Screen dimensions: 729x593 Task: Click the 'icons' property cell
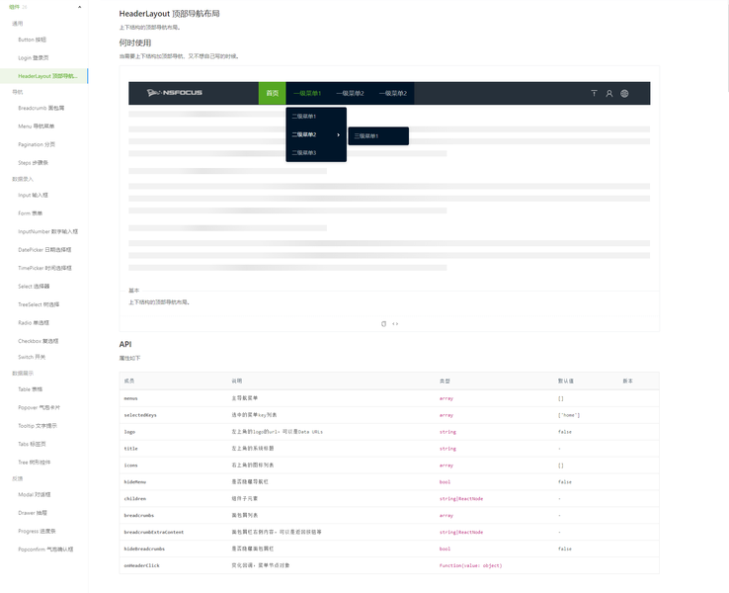(174, 466)
